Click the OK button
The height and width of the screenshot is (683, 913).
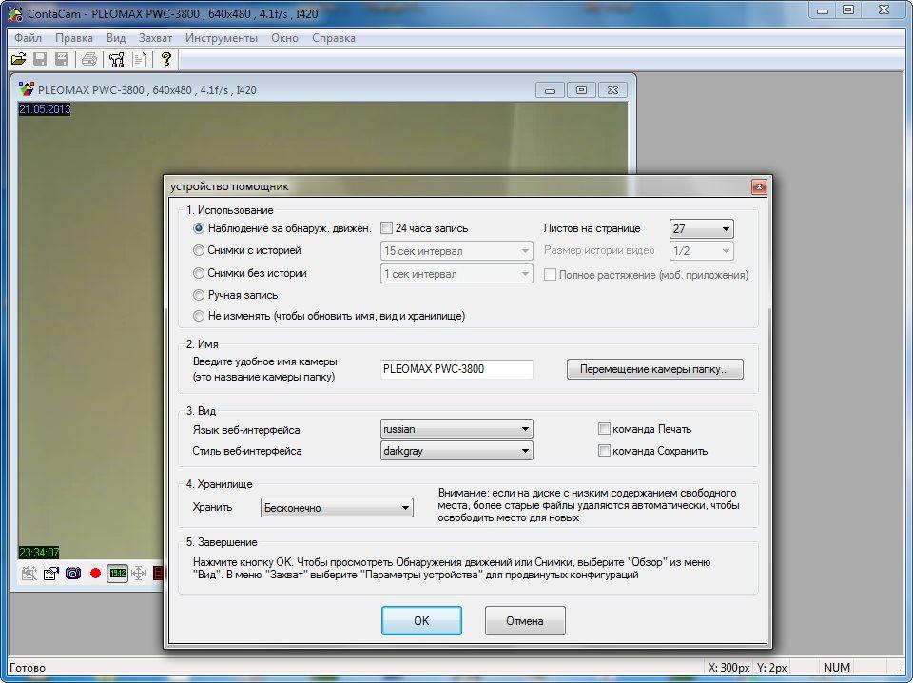(421, 621)
